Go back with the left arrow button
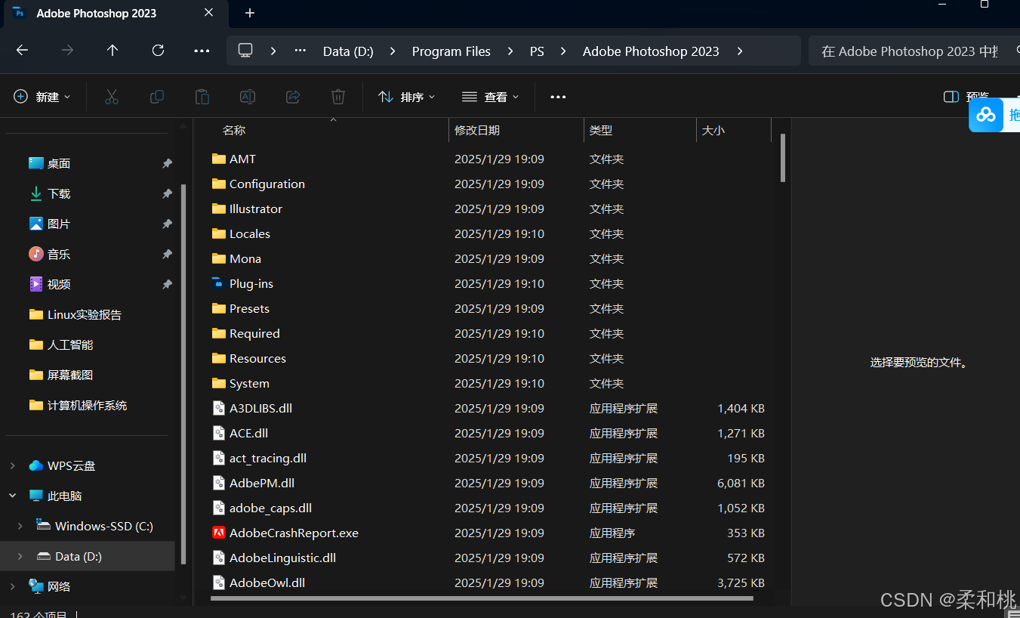Image resolution: width=1020 pixels, height=618 pixels. pos(22,51)
